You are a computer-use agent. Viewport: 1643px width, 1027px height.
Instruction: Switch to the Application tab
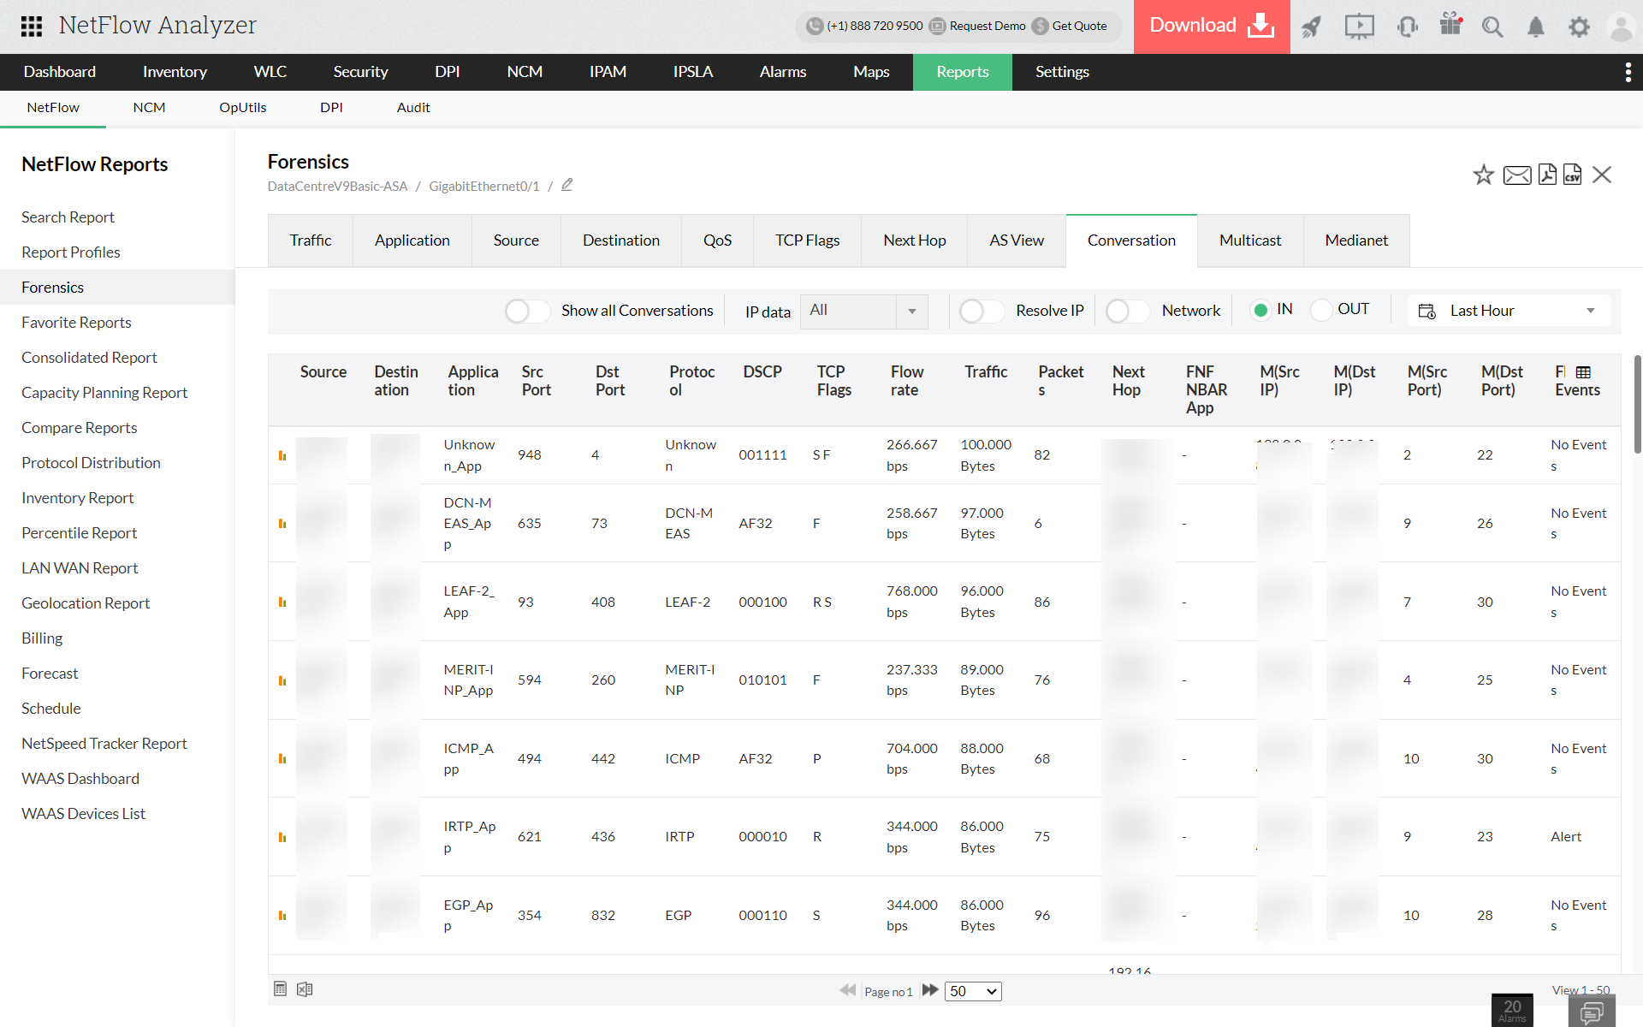pos(412,240)
